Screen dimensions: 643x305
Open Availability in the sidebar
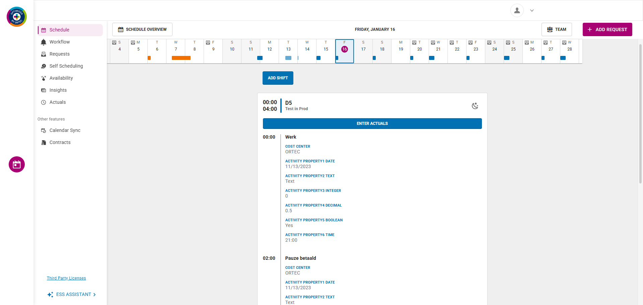tap(70, 78)
